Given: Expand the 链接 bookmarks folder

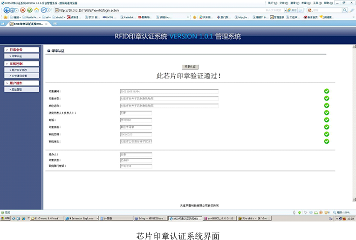Looking at the screenshot, I should (x=15, y=17).
